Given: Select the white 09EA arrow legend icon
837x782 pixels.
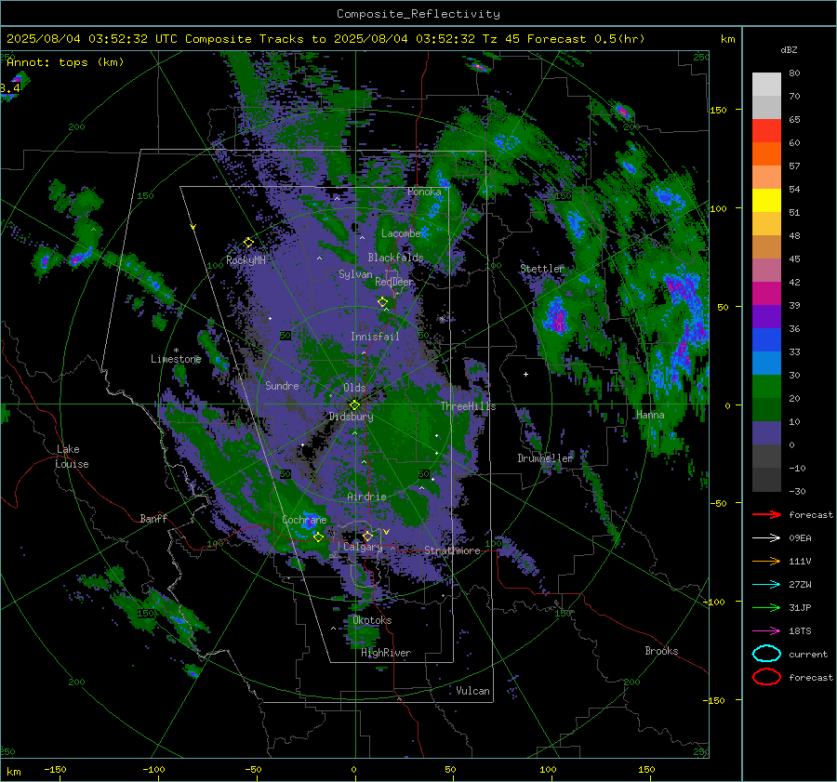Looking at the screenshot, I should [x=766, y=538].
